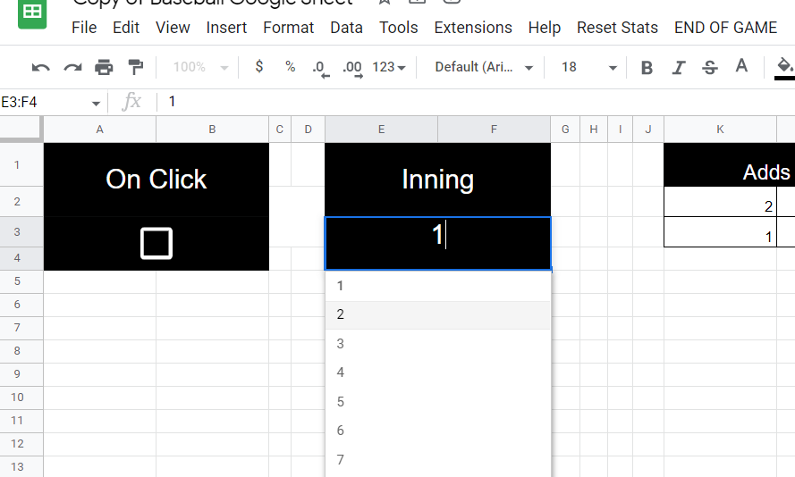This screenshot has height=477, width=795.
Task: Increase decimal places
Action: click(352, 68)
